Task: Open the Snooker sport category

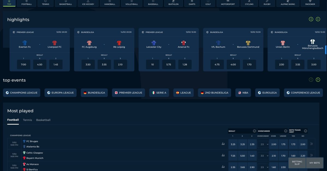Action: click(x=310, y=3)
